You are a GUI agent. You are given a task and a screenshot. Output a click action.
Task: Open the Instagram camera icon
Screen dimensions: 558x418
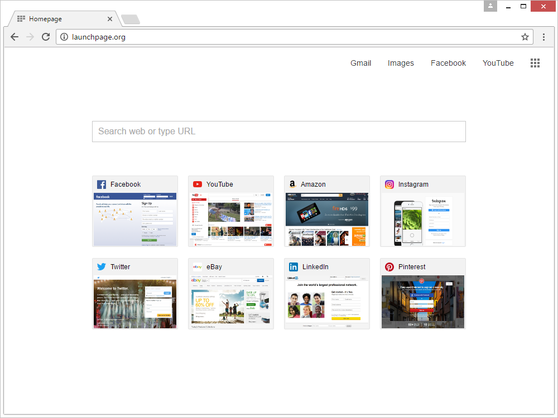[x=389, y=184]
